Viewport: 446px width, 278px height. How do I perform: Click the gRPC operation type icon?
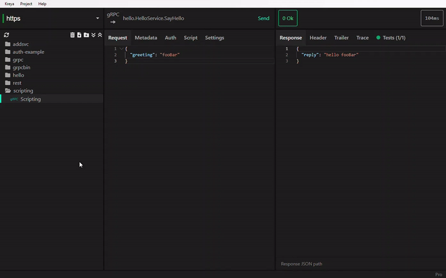tap(112, 18)
